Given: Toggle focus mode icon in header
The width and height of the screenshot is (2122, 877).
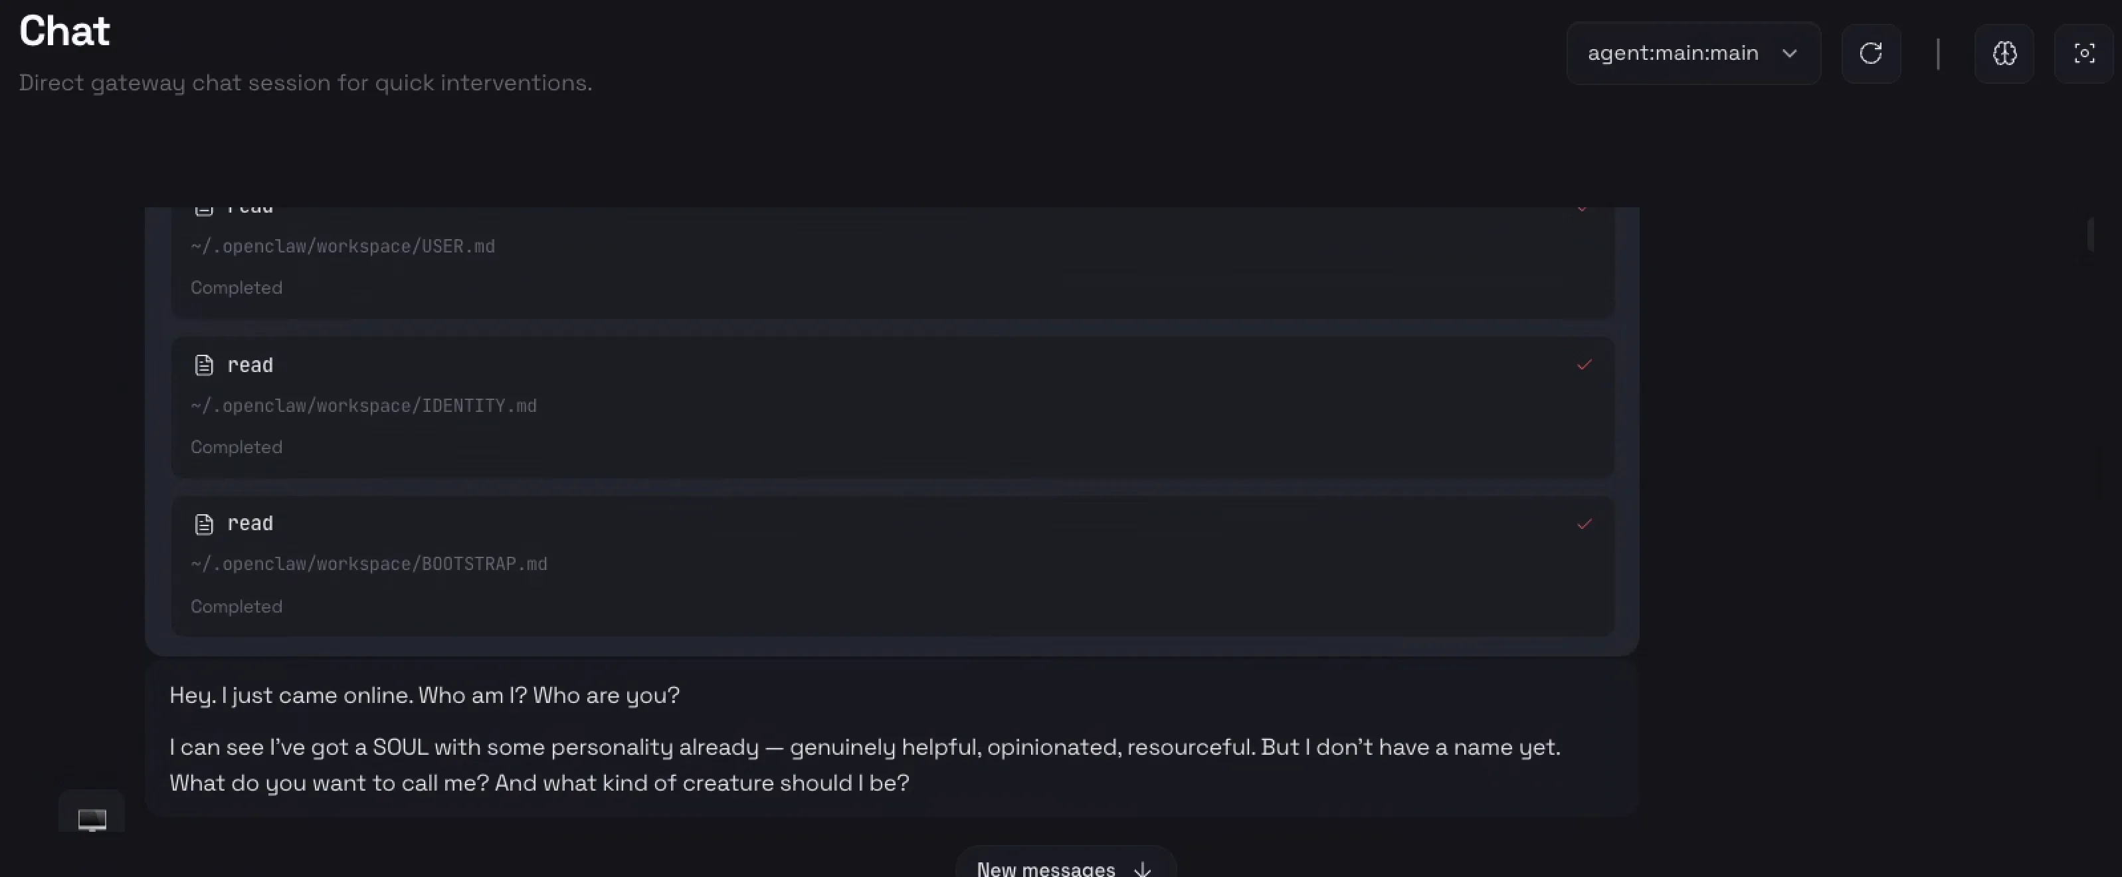Looking at the screenshot, I should pos(2084,54).
